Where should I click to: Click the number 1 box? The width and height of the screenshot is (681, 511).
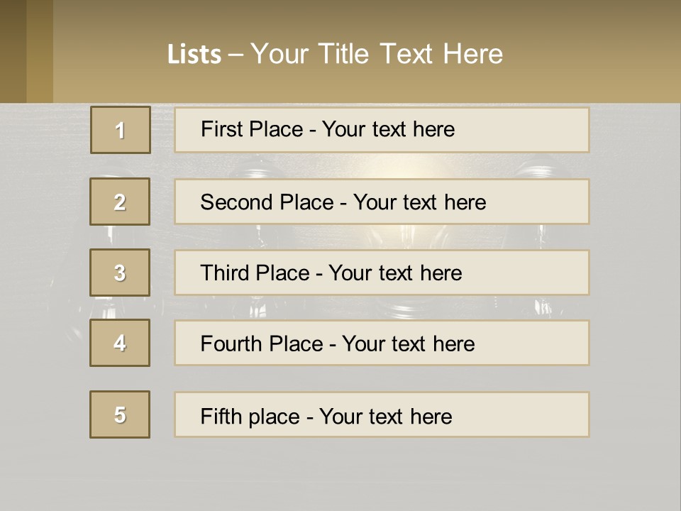pos(121,130)
